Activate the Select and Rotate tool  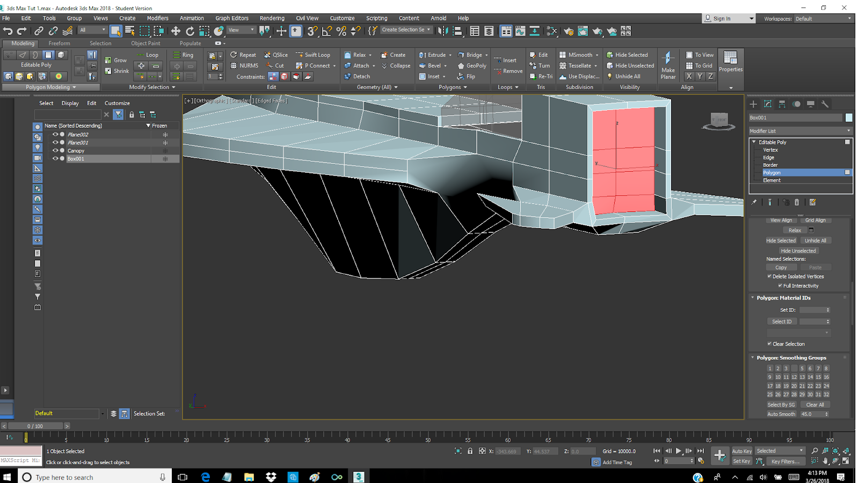click(x=190, y=31)
